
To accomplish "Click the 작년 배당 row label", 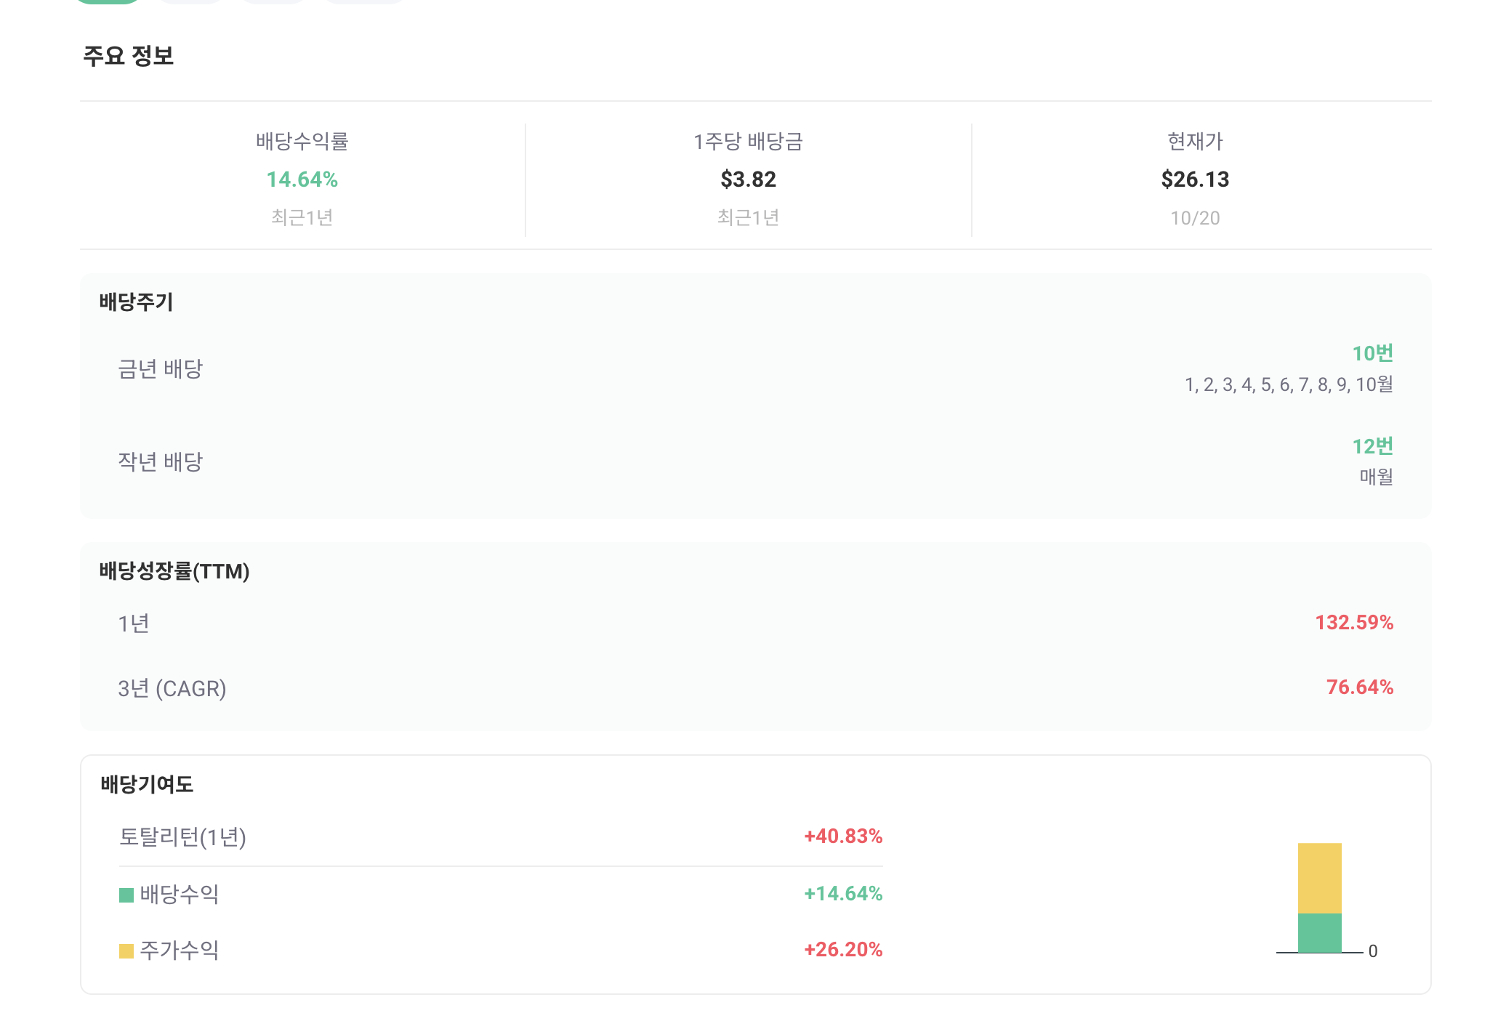I will [x=160, y=462].
